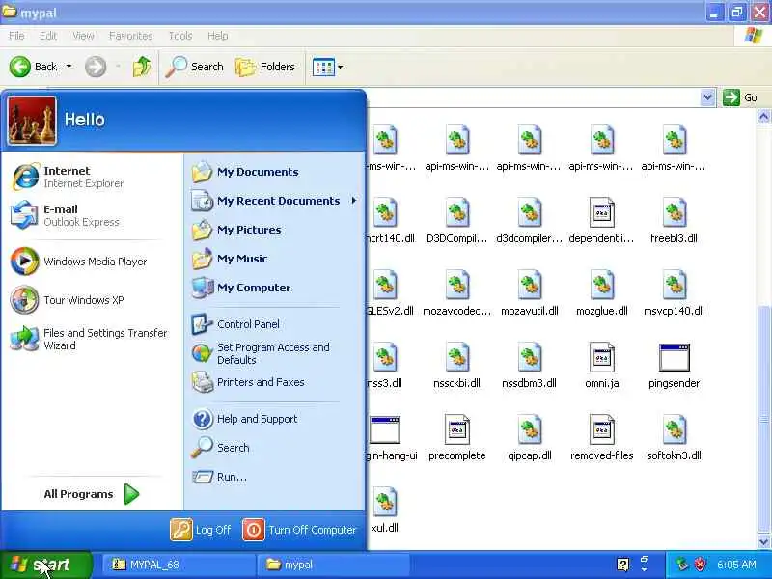Select the omni.ja file
Viewport: 772px width, 579px height.
[x=601, y=365]
